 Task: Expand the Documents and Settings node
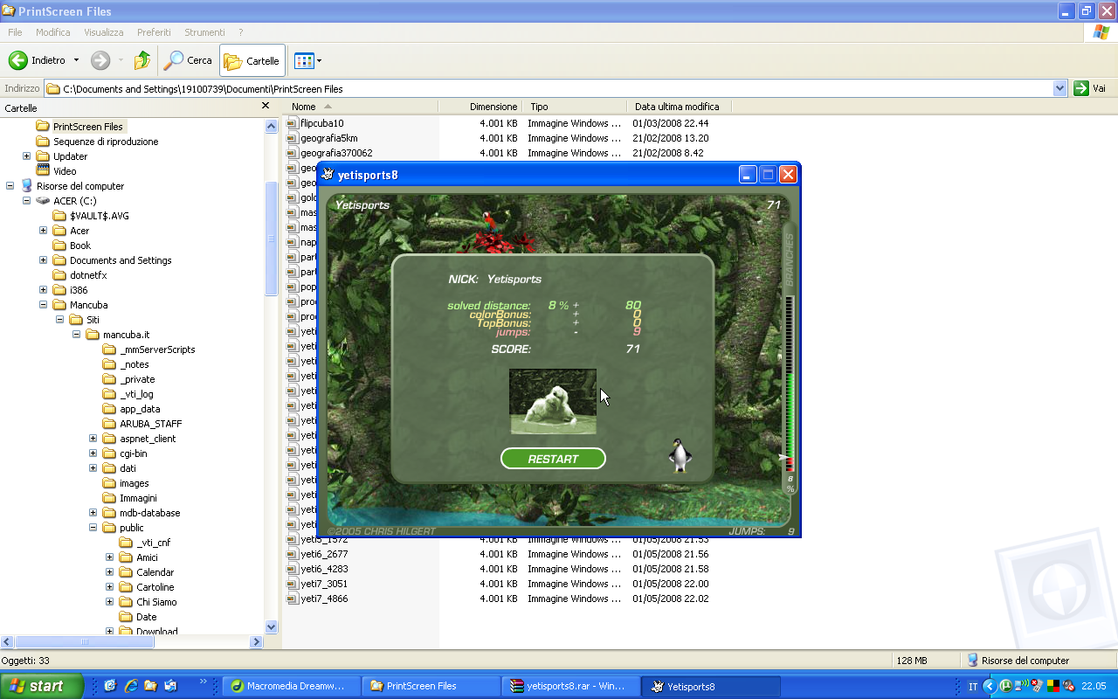click(x=43, y=260)
